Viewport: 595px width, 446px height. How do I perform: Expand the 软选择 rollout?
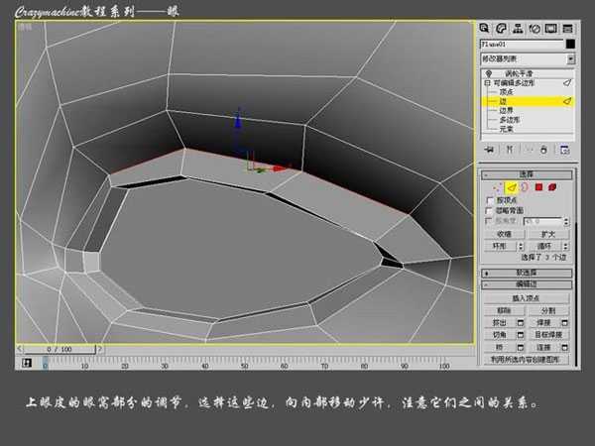(527, 273)
